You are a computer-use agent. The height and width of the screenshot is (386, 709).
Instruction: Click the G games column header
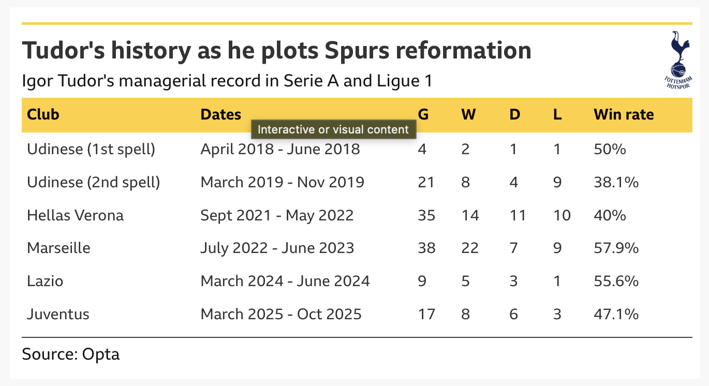click(x=423, y=114)
